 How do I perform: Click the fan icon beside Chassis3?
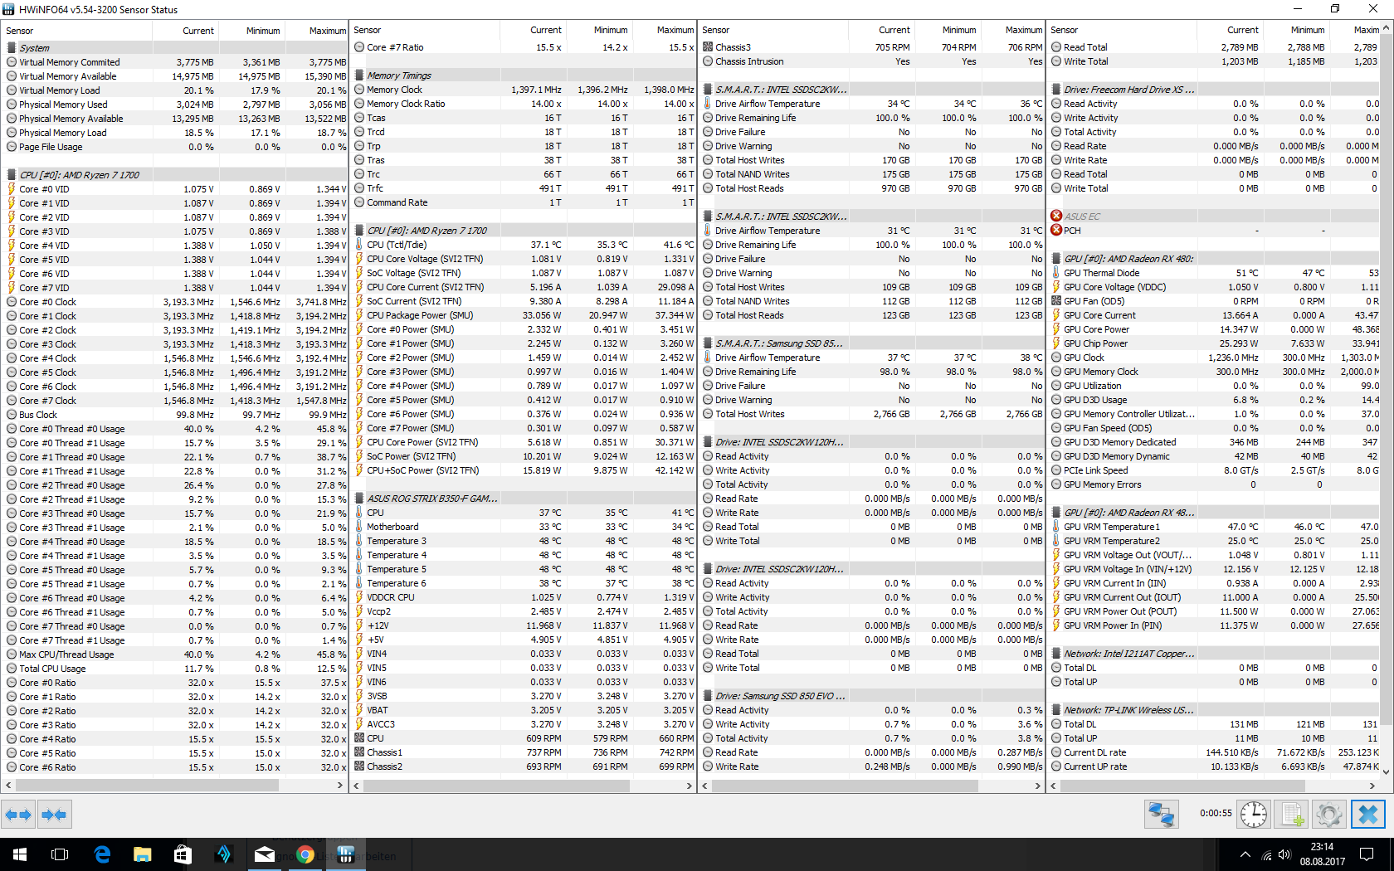(708, 47)
